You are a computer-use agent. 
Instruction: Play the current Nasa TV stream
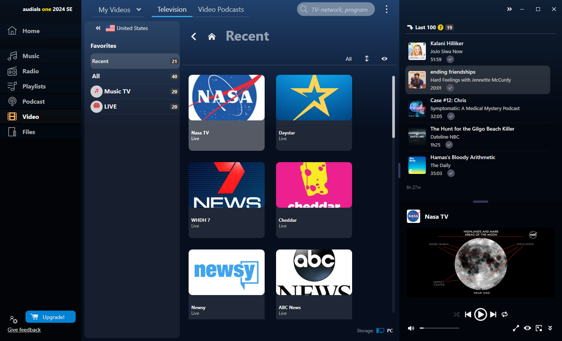click(x=481, y=314)
